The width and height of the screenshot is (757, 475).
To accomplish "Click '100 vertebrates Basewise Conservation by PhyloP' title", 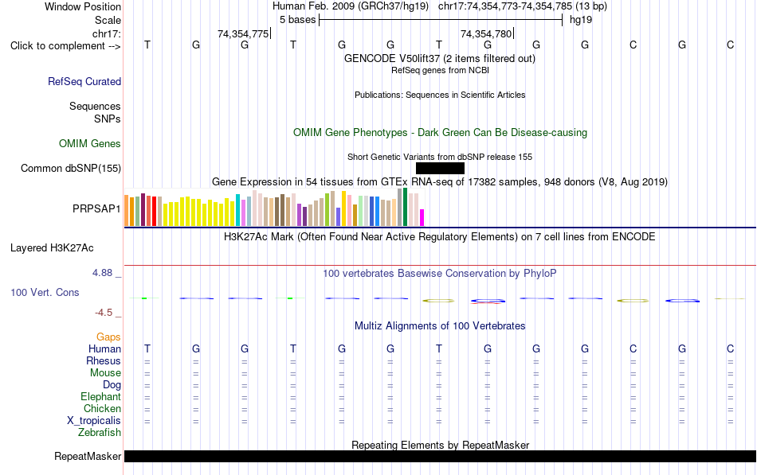I will (439, 274).
